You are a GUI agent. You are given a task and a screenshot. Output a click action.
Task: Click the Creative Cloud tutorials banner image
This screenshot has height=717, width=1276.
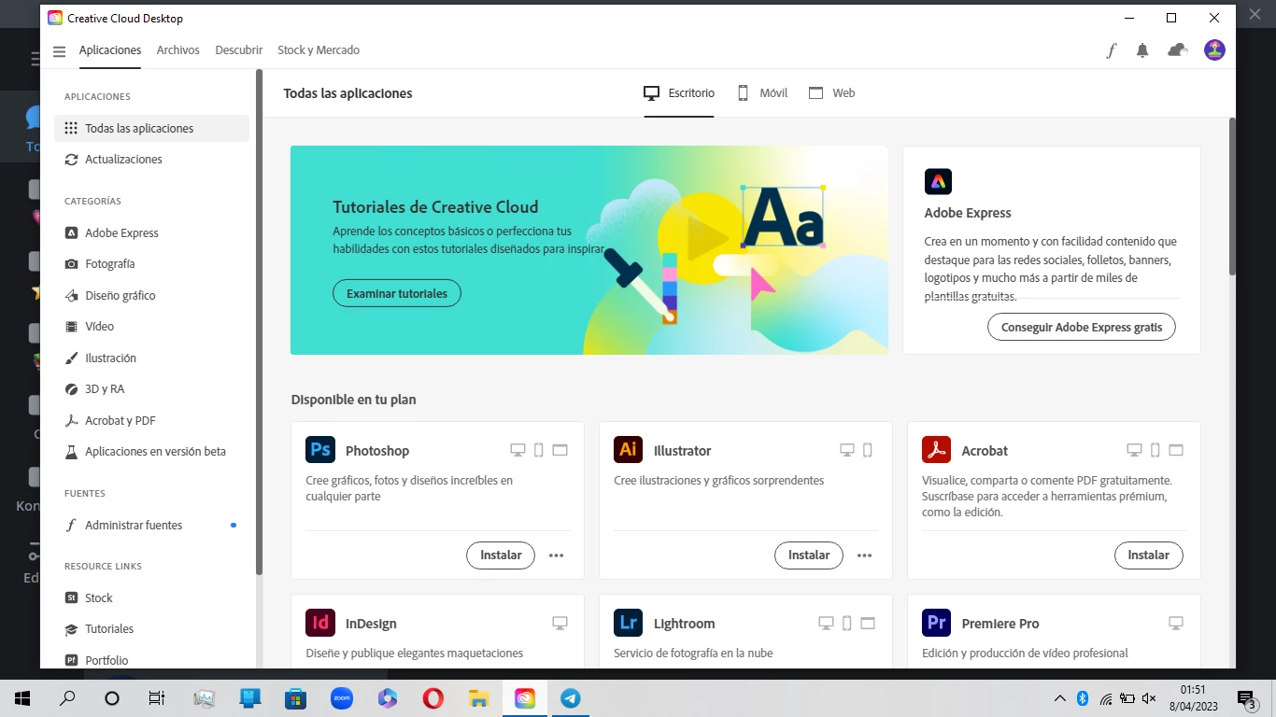point(589,250)
